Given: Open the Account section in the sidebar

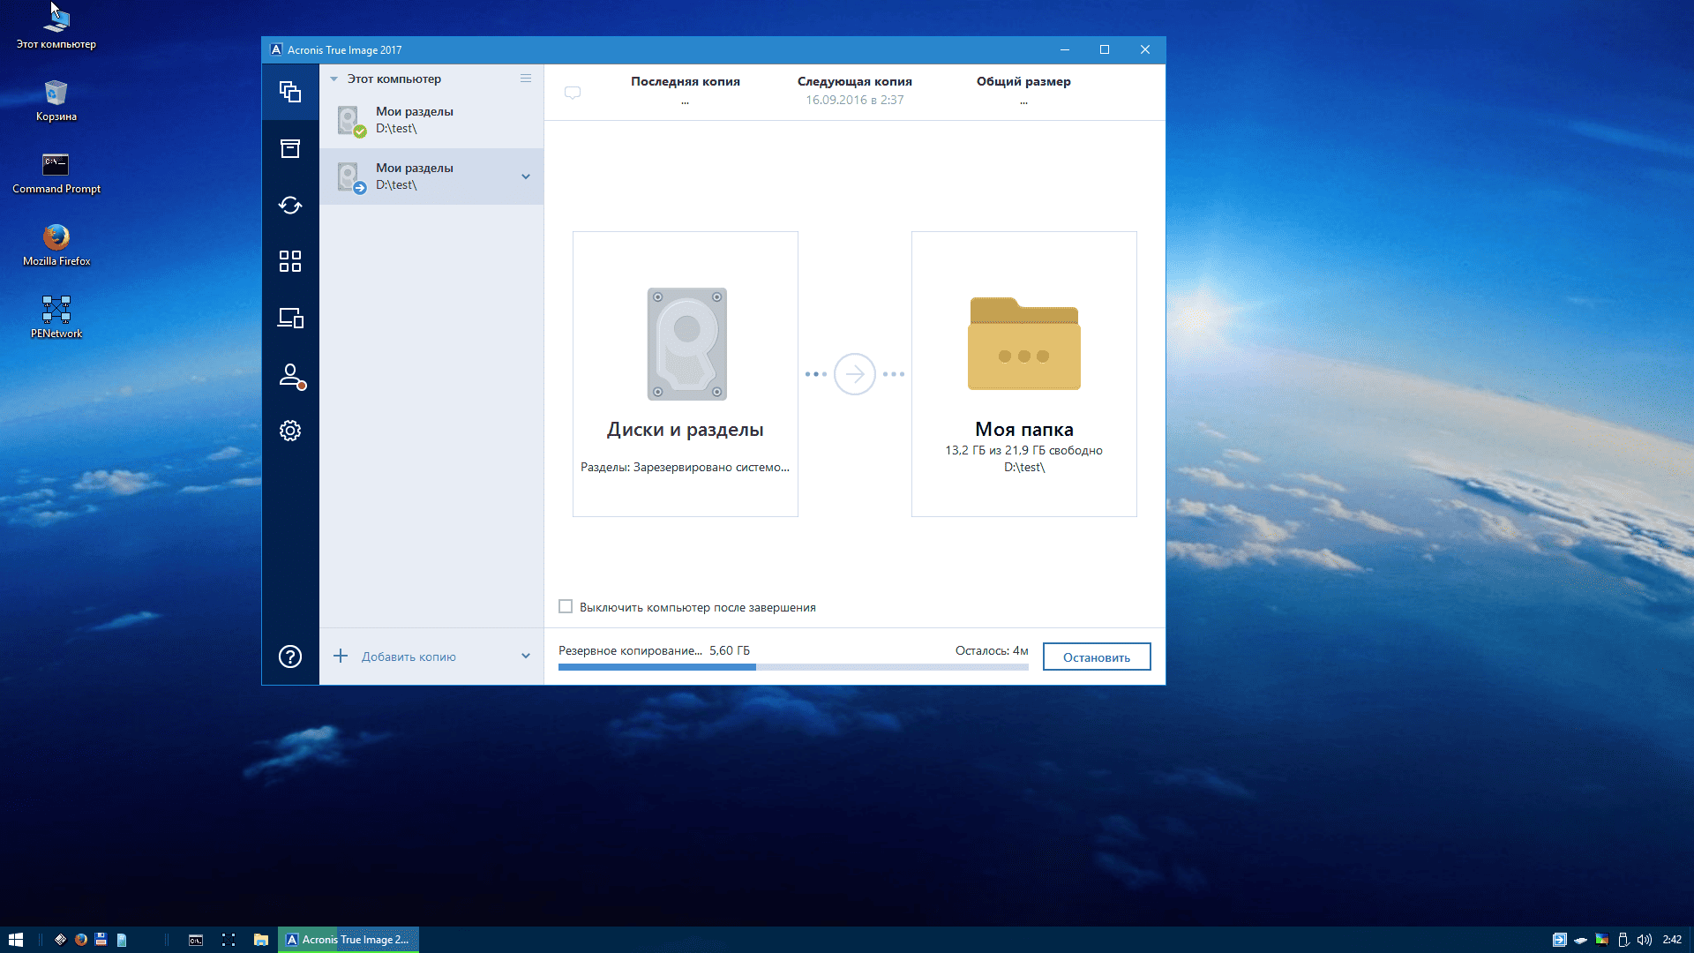Looking at the screenshot, I should click(x=290, y=375).
